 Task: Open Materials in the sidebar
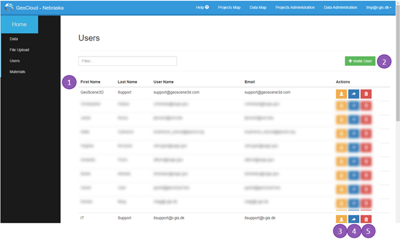tap(17, 72)
